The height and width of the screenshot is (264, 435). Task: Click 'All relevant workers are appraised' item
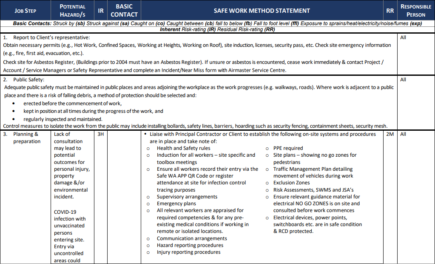[202, 221]
